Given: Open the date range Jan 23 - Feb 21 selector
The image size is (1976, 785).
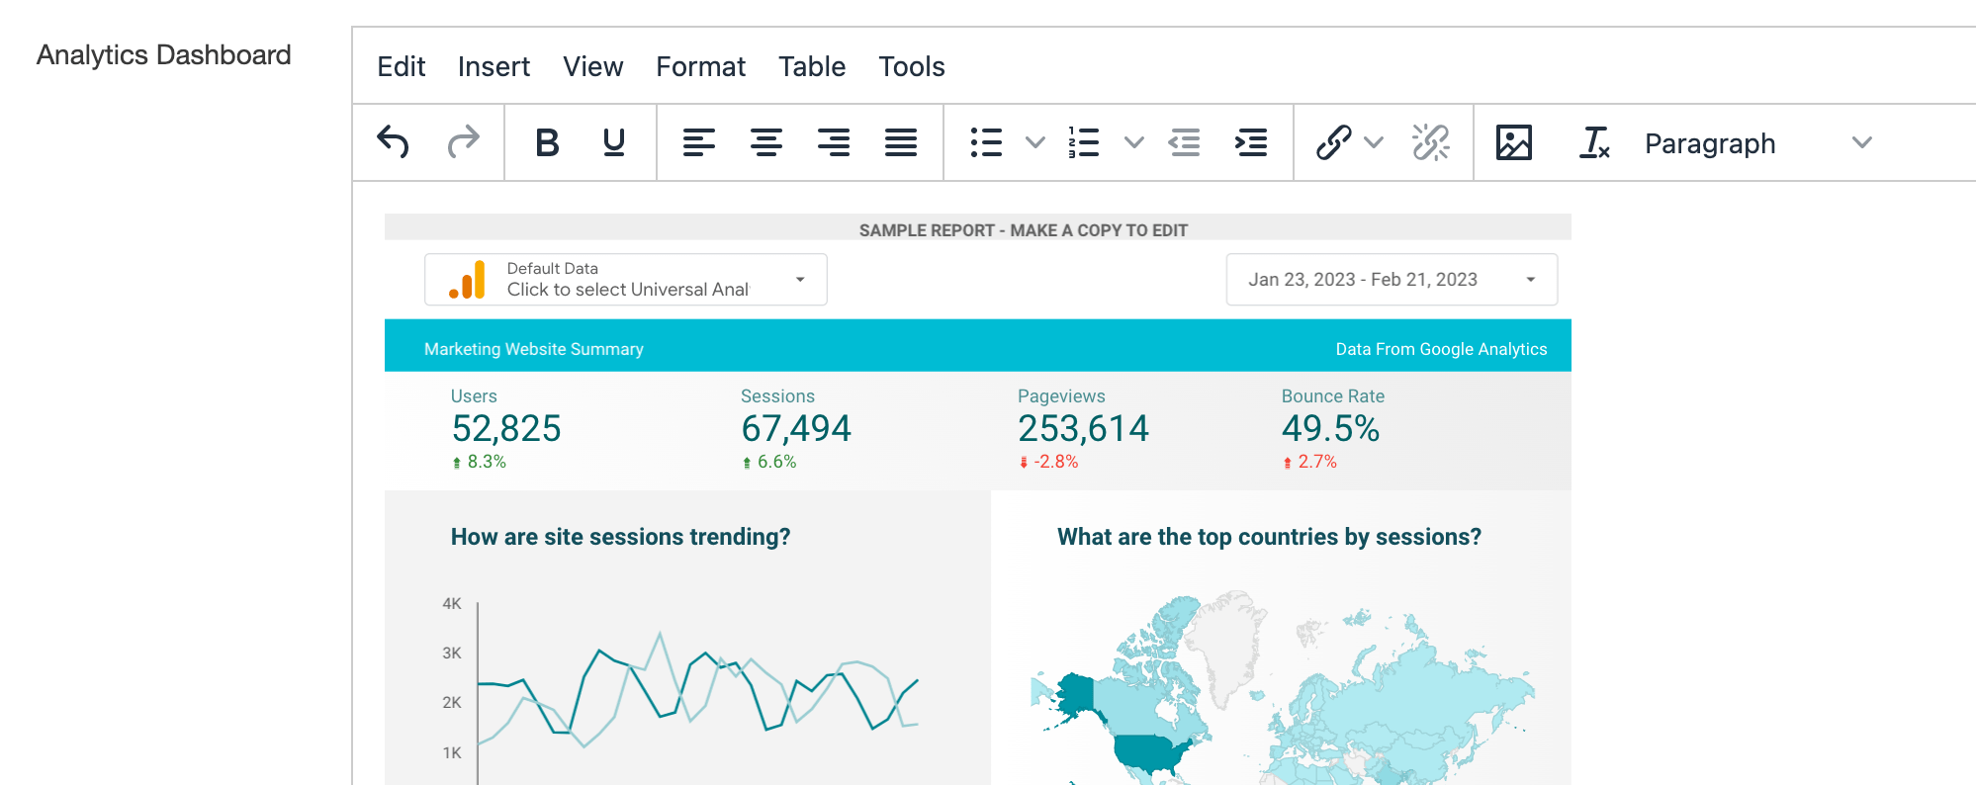Looking at the screenshot, I should pos(1392,280).
